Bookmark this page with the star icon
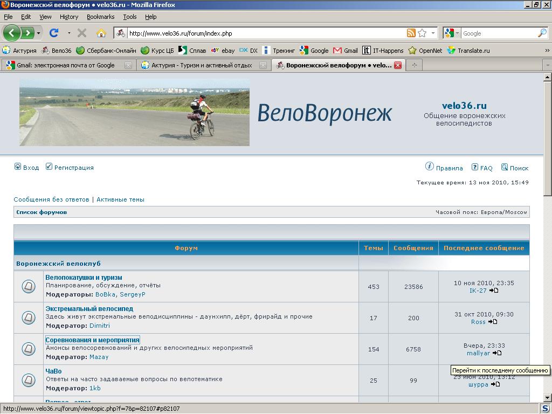Screen dimensions: 552x414 pyautogui.click(x=422, y=33)
